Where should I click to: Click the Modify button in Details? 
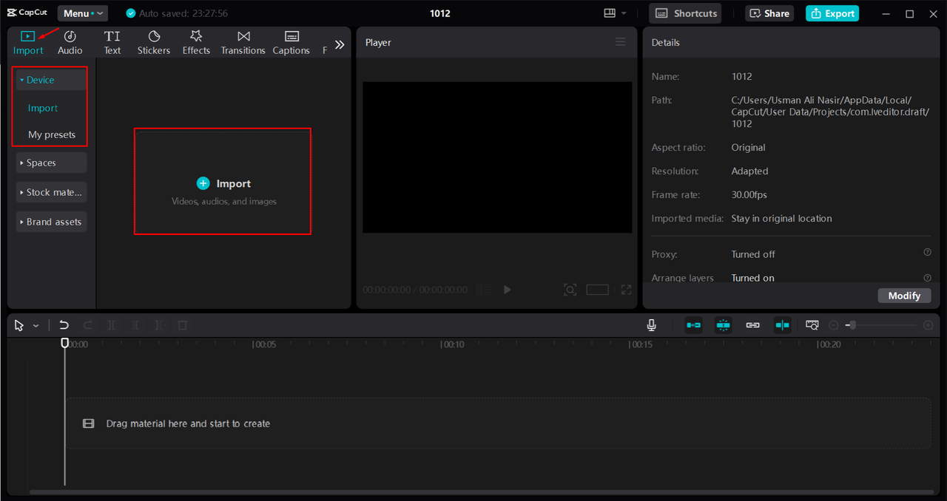point(904,296)
